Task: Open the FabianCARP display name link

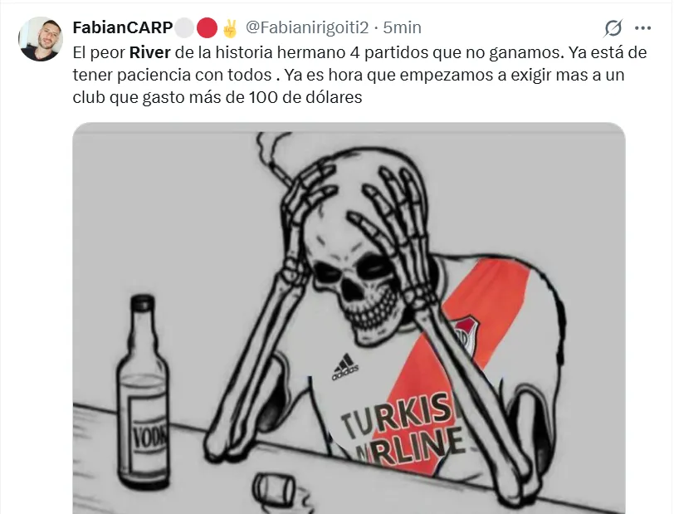Action: [x=123, y=28]
